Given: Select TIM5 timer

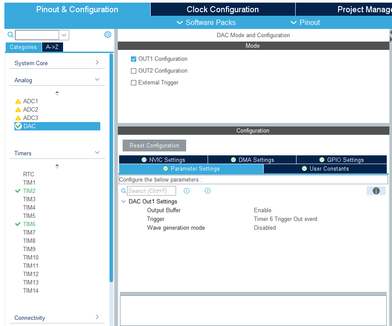Looking at the screenshot, I should click(x=29, y=216).
